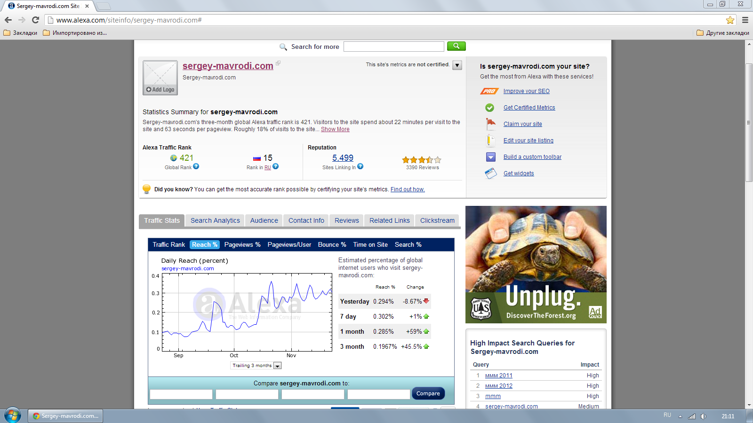Image resolution: width=753 pixels, height=423 pixels.
Task: Click the Sites Linking In help icon
Action: [360, 166]
